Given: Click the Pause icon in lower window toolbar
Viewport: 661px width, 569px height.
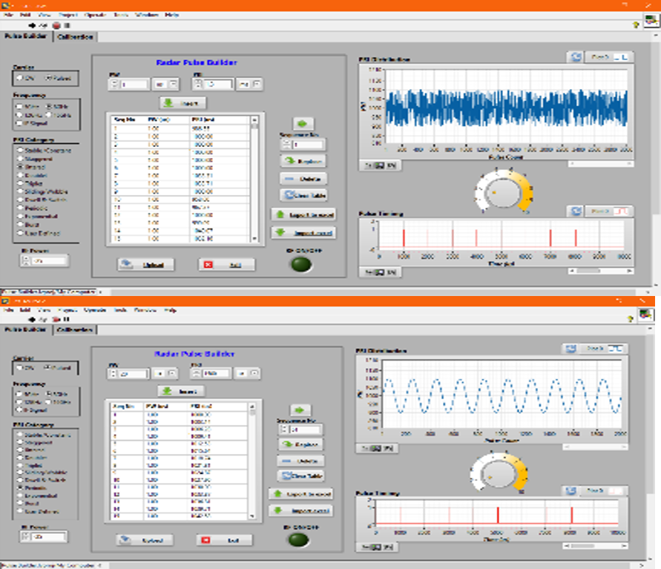Looking at the screenshot, I should point(67,318).
